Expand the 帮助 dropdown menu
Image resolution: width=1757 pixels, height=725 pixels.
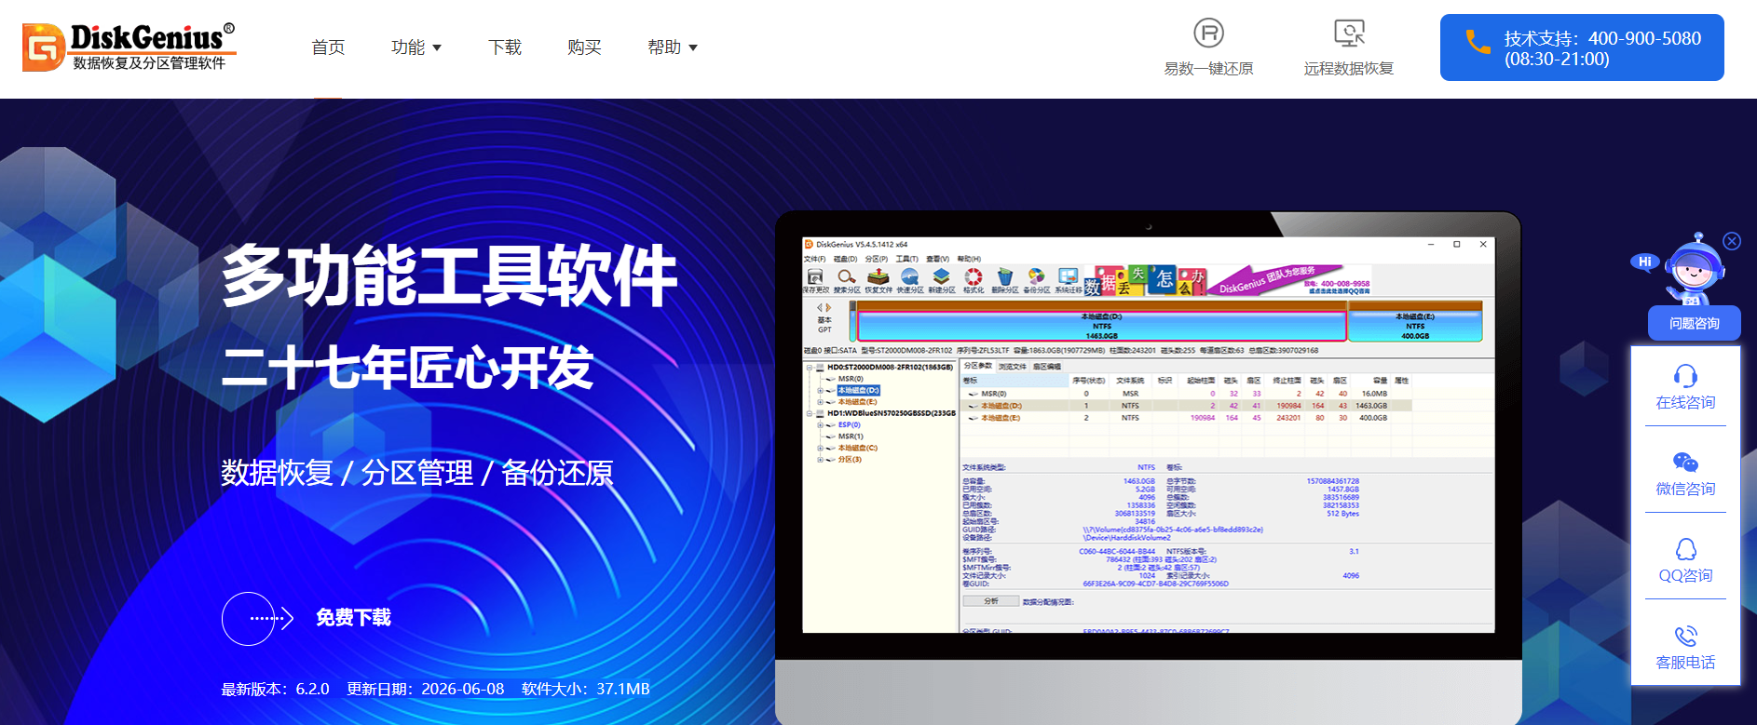tap(673, 47)
